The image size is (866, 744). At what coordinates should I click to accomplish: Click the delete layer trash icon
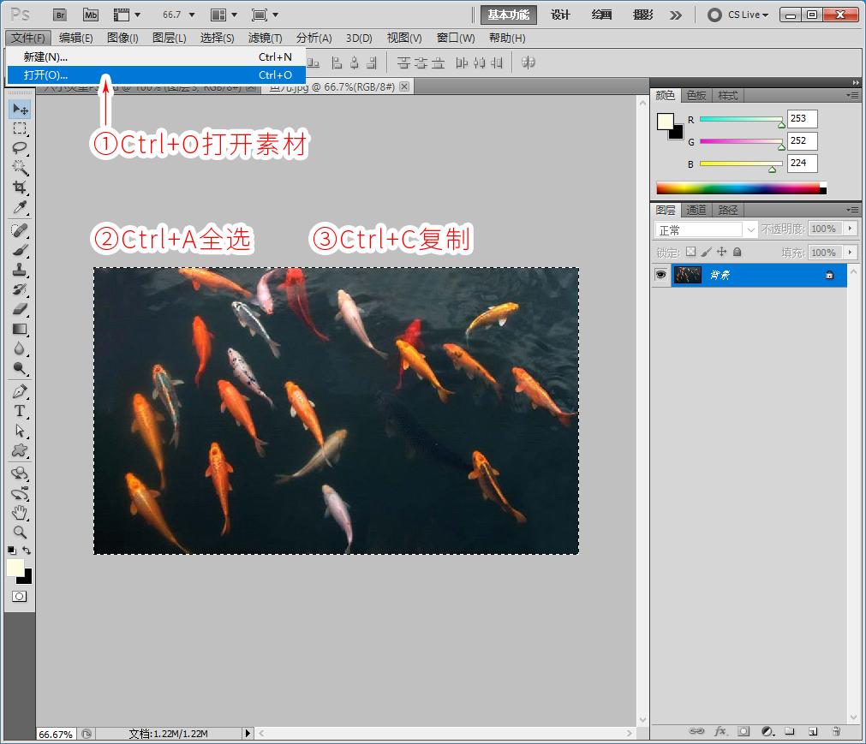point(836,731)
